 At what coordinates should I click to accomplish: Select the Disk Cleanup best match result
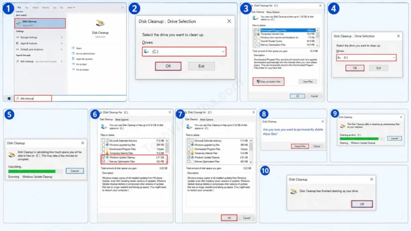pos(40,23)
